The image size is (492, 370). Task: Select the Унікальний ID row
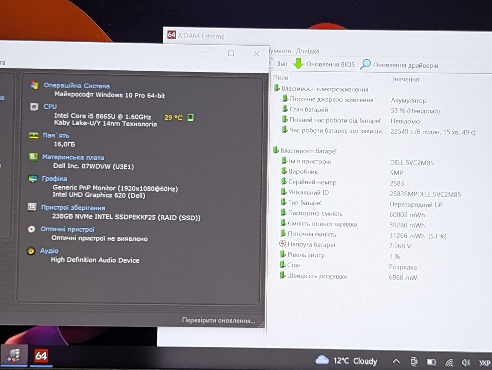pos(309,192)
